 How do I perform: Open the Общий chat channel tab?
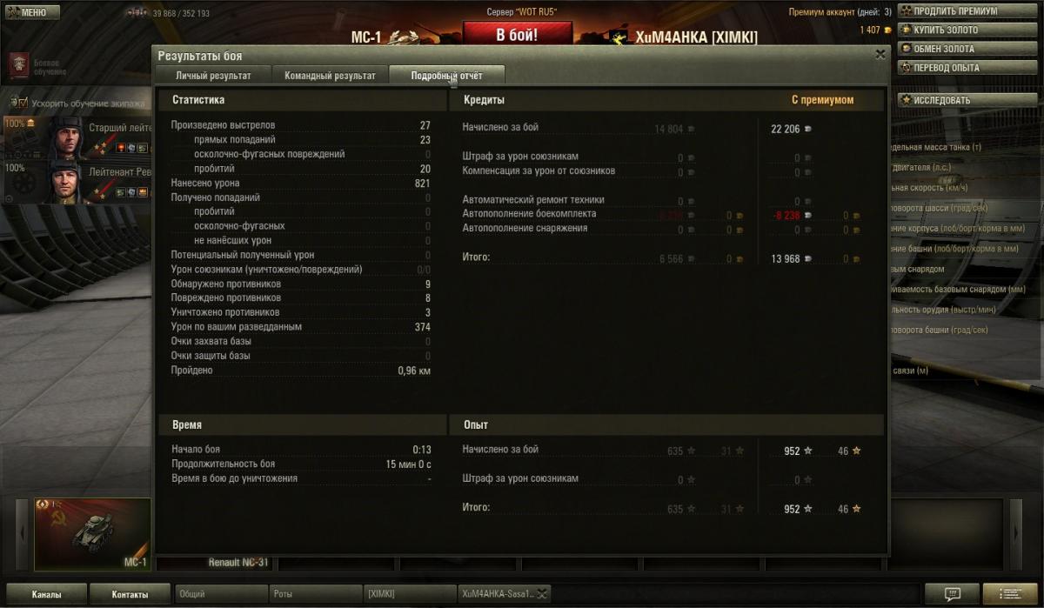pyautogui.click(x=221, y=594)
